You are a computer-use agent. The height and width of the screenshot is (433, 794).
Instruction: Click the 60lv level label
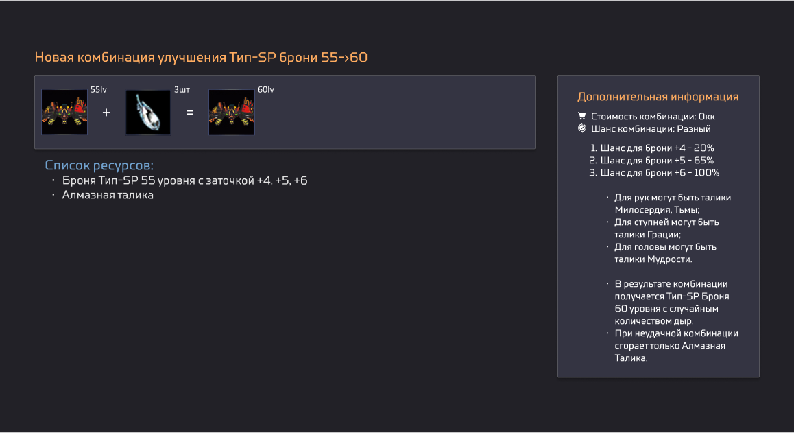pos(266,90)
